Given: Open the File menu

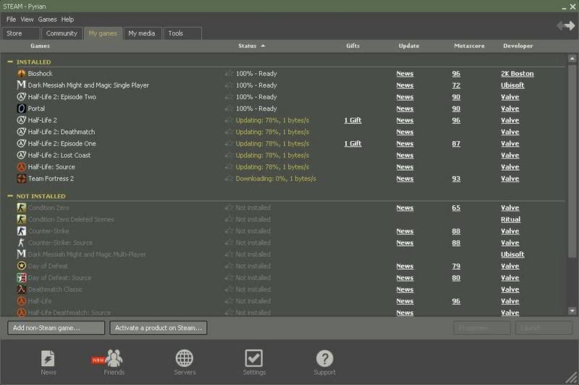Looking at the screenshot, I should 11,20.
